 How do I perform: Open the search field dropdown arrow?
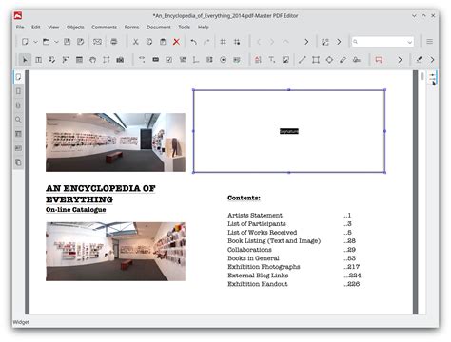click(410, 42)
